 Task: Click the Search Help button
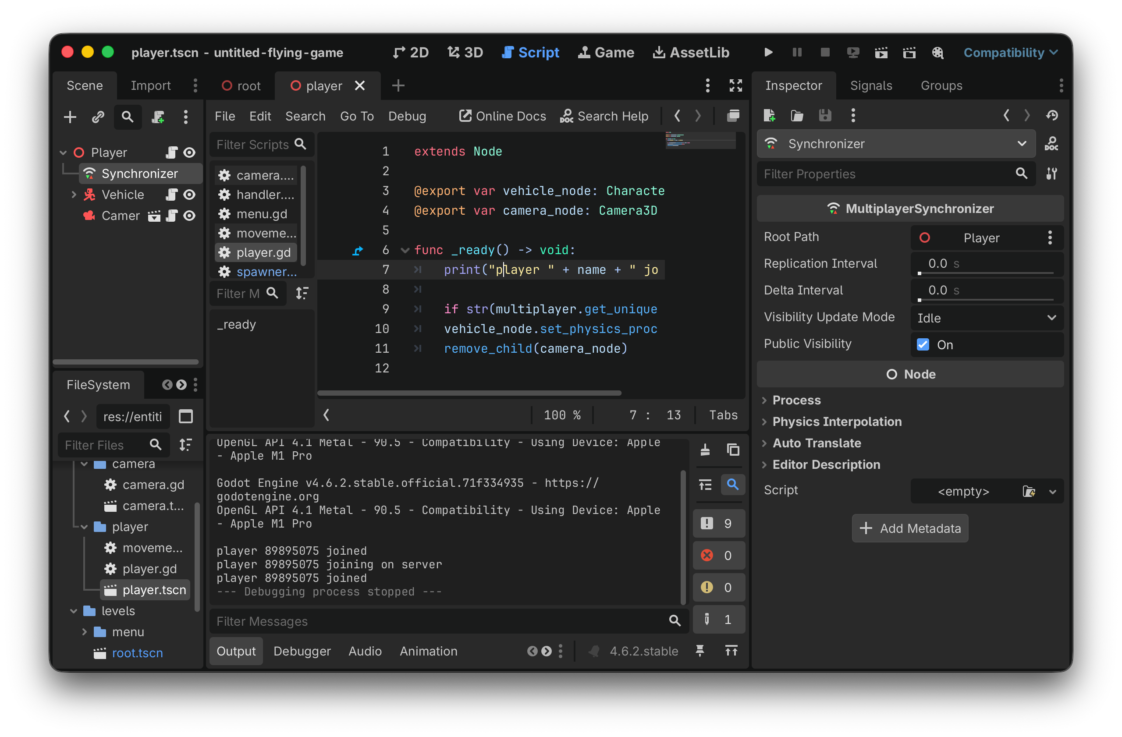tap(604, 116)
